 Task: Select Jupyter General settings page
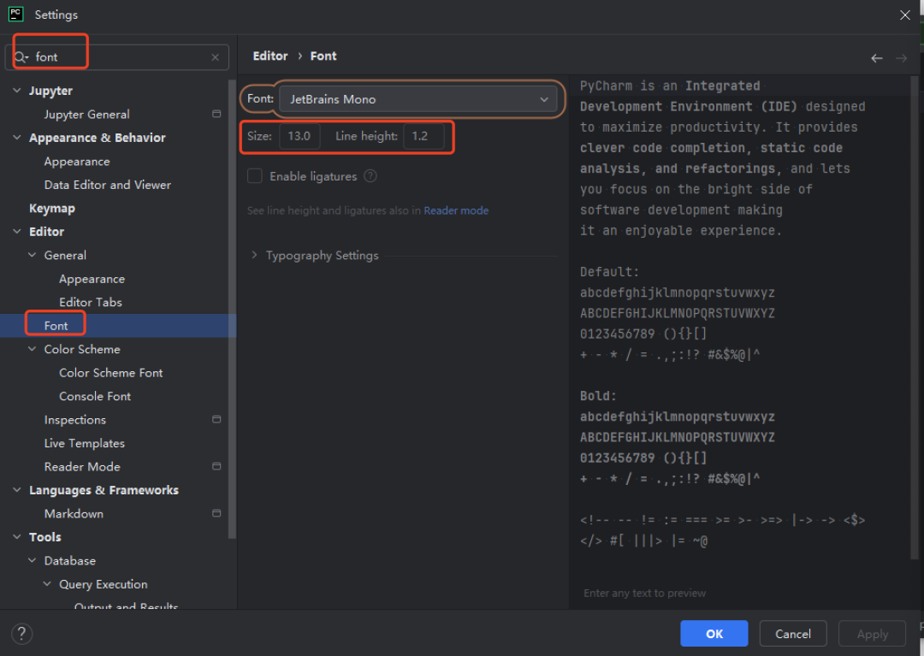(x=86, y=115)
